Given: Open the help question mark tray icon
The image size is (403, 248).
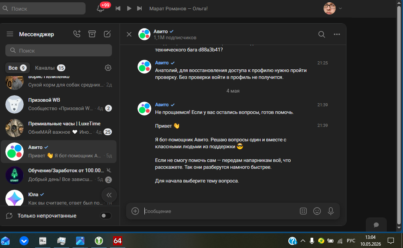Looking at the screenshot, I should (293, 241).
